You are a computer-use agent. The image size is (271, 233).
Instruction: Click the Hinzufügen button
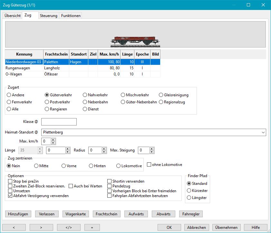pos(18,214)
